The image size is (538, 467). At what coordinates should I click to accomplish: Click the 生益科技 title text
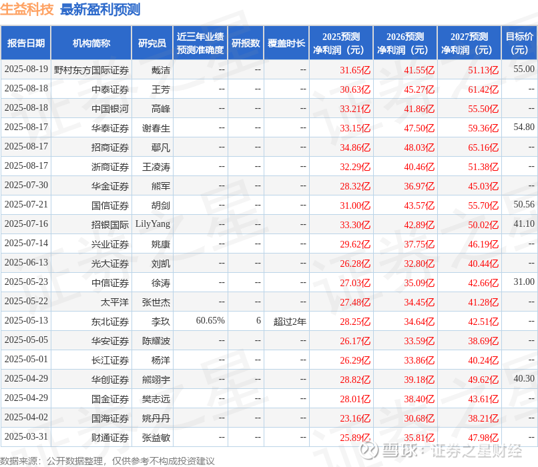[27, 9]
